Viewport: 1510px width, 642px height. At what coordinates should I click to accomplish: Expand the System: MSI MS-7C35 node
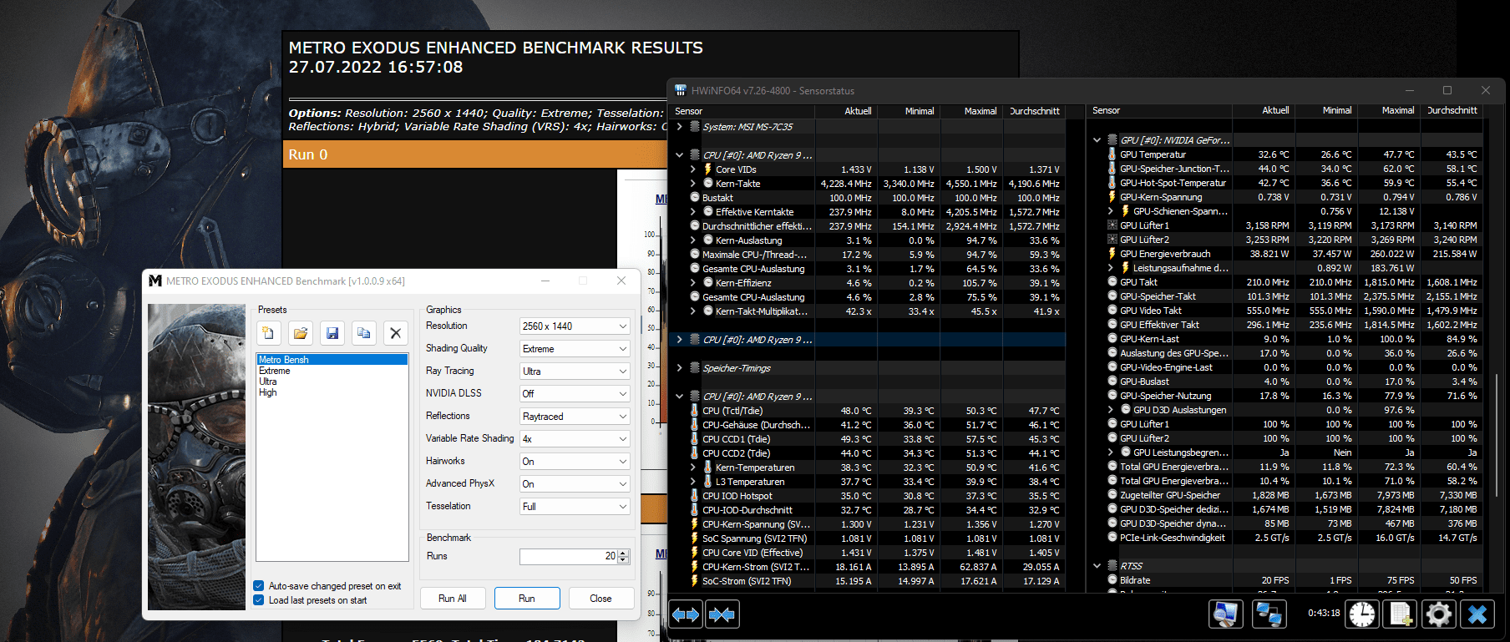pyautogui.click(x=680, y=127)
